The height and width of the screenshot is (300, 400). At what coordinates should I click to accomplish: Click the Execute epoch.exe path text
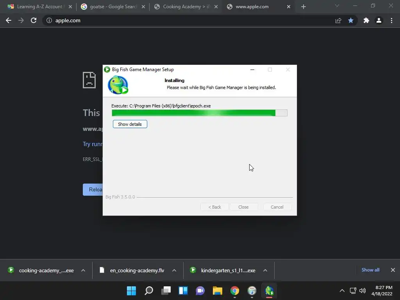(x=161, y=106)
